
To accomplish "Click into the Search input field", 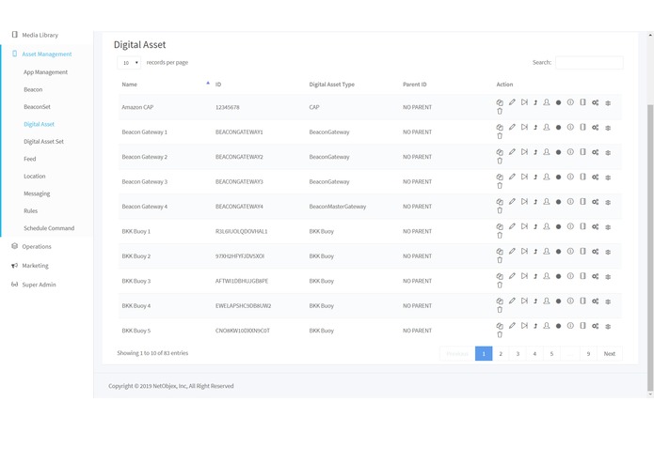I will pyautogui.click(x=589, y=62).
